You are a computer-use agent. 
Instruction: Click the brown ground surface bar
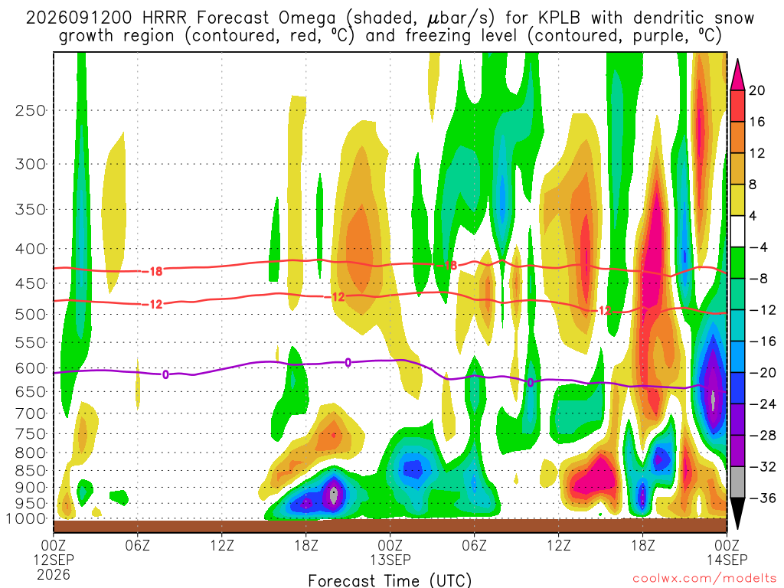(390, 525)
